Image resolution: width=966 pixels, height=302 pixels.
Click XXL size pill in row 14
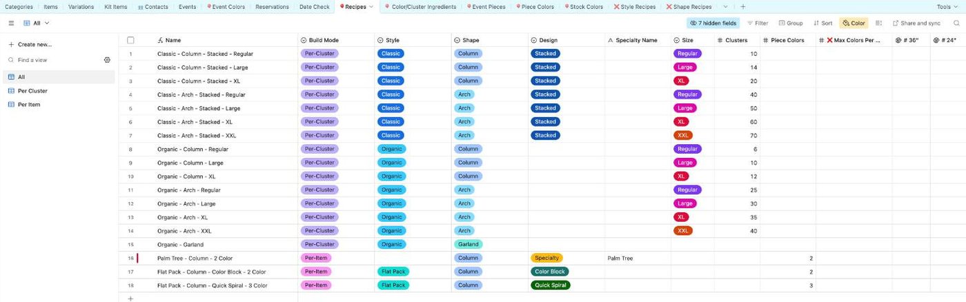point(683,230)
